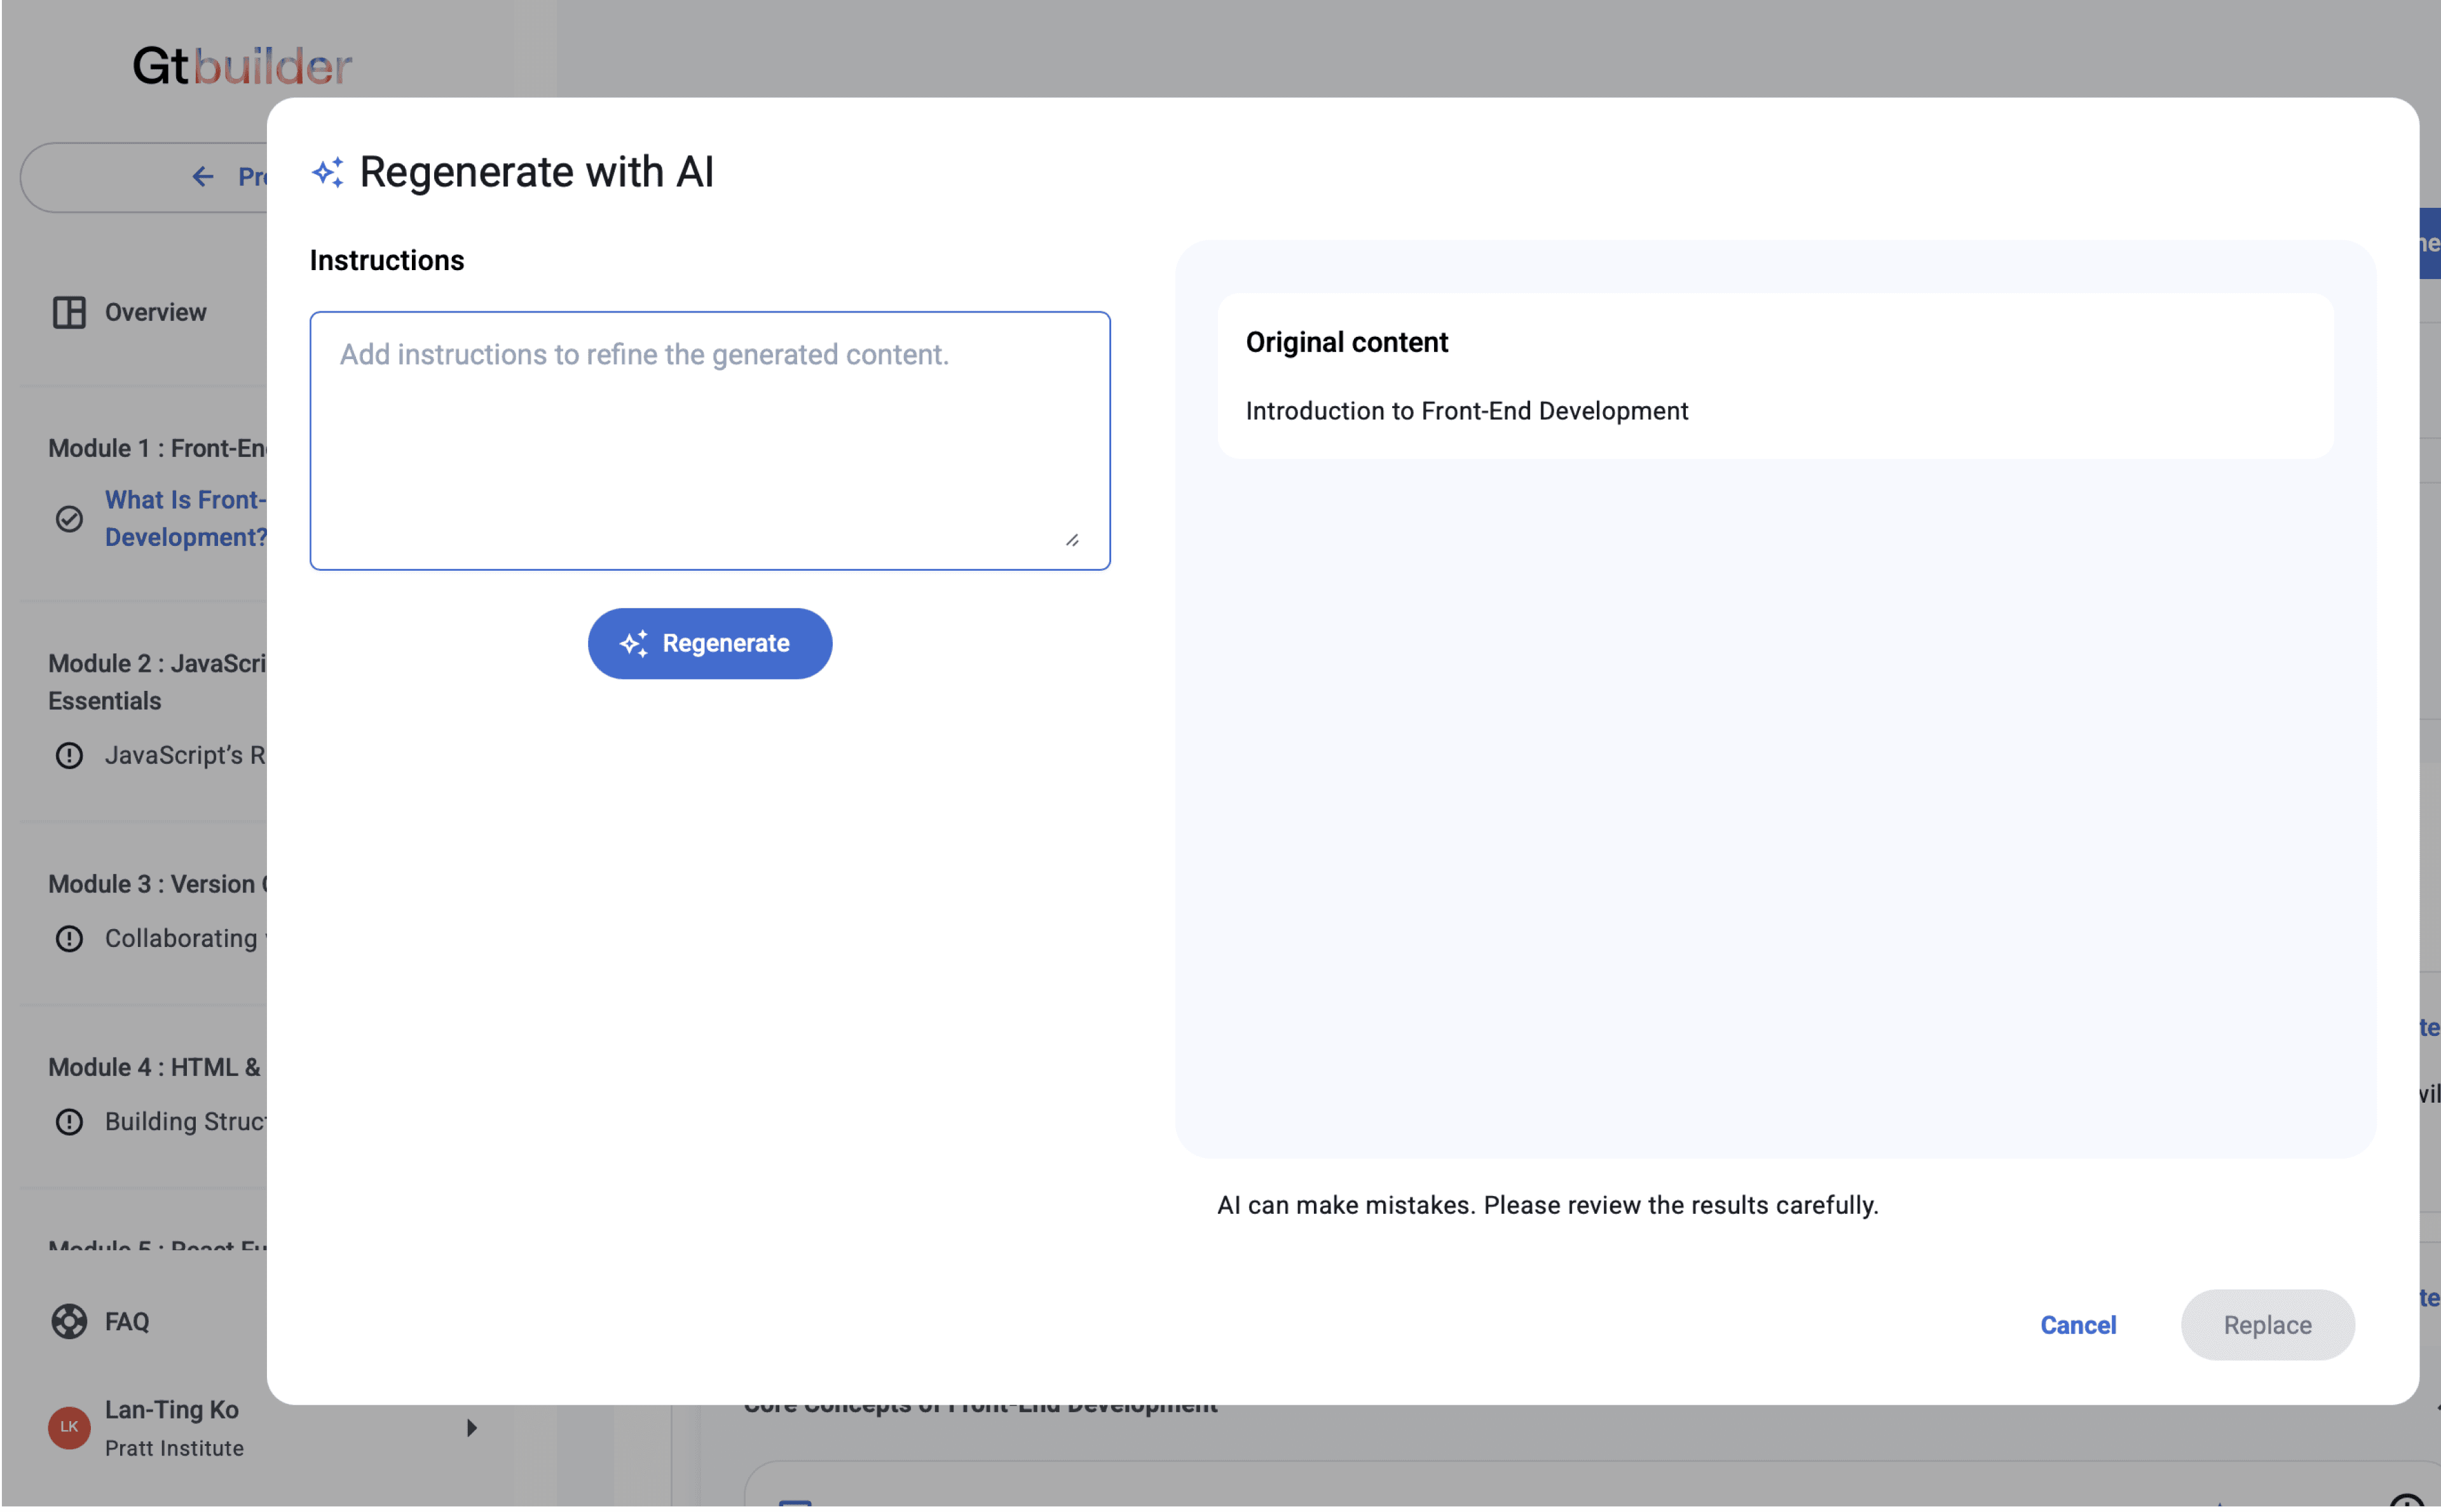Click the back arrow icon at top left

(203, 177)
